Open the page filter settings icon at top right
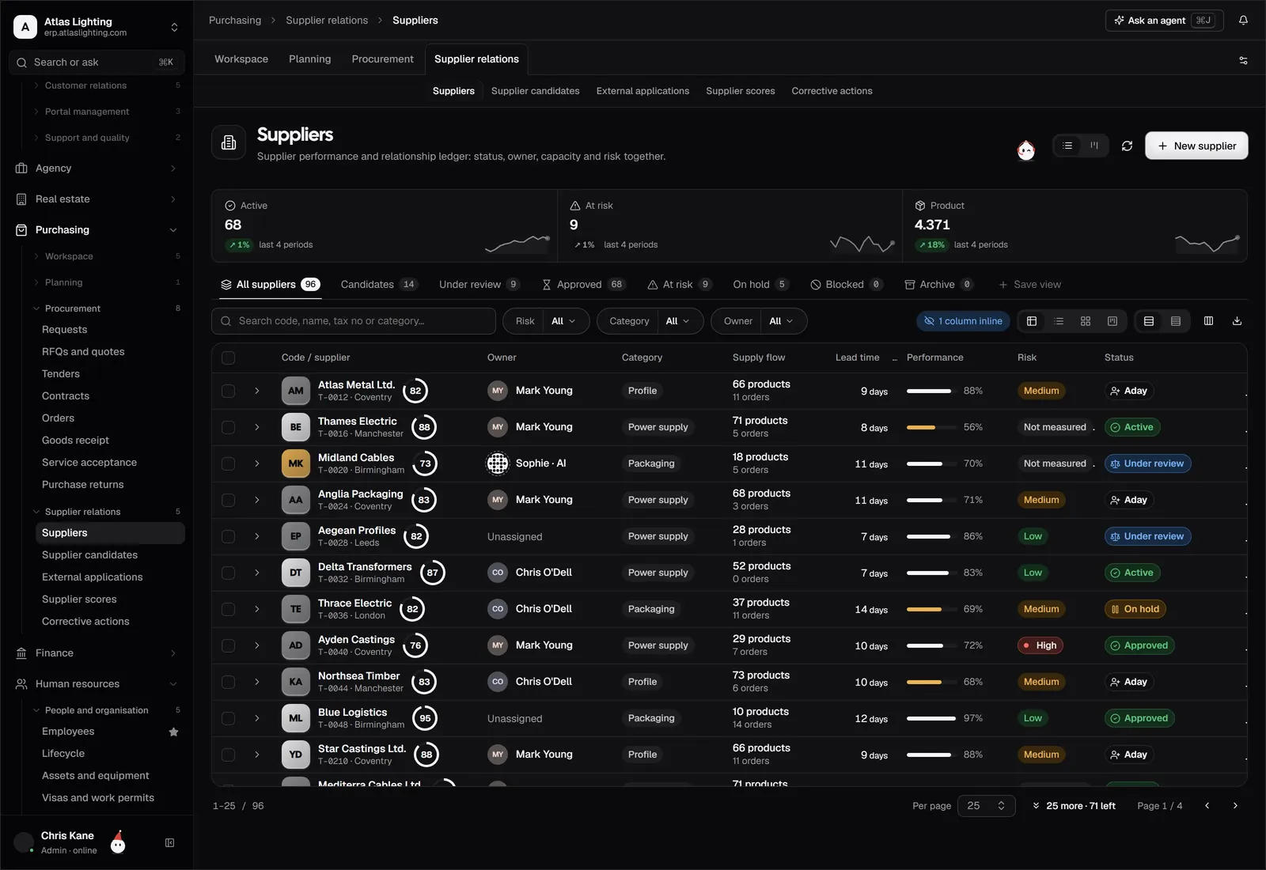 pos(1243,60)
